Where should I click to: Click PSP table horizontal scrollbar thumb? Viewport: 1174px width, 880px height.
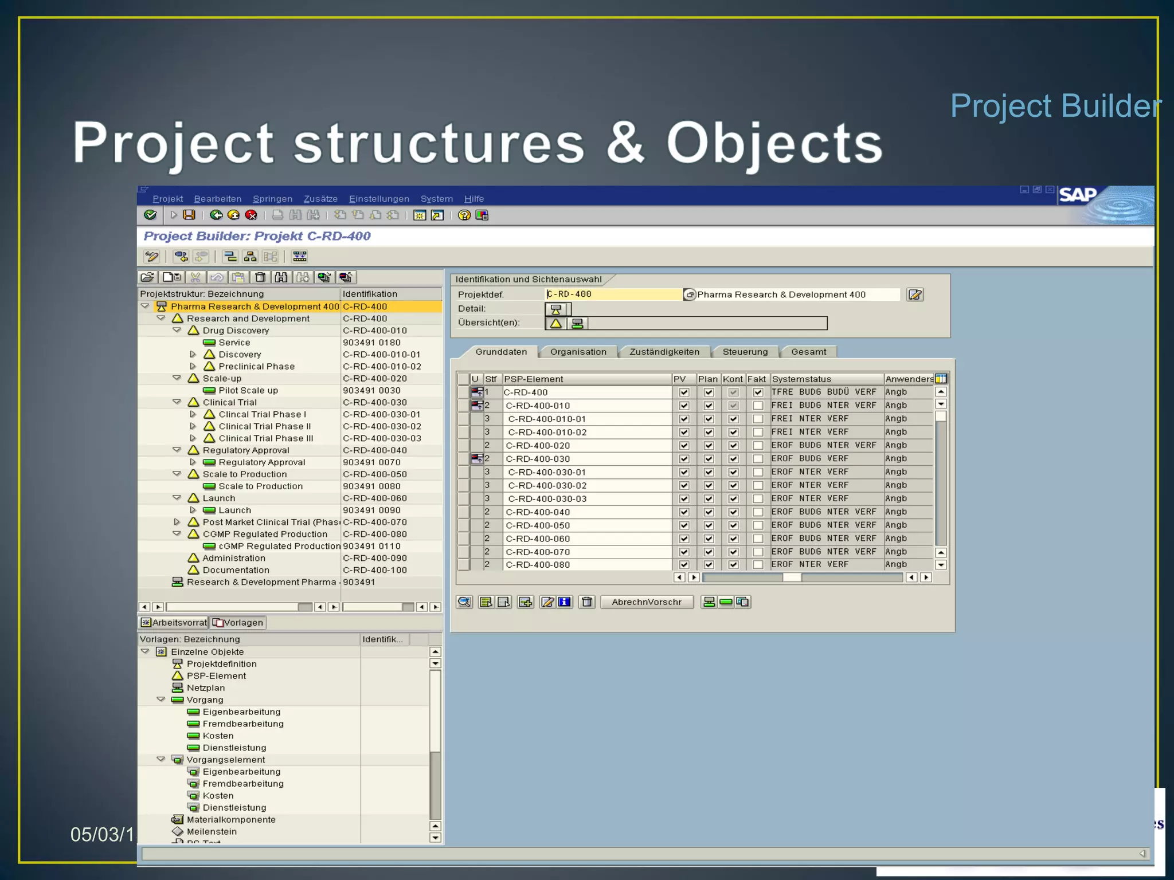click(792, 577)
